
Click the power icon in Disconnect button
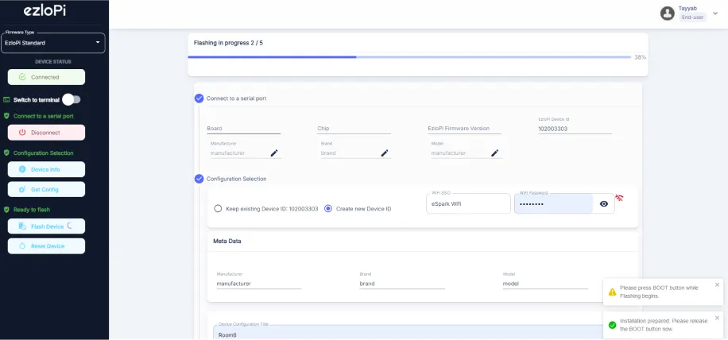tap(22, 132)
